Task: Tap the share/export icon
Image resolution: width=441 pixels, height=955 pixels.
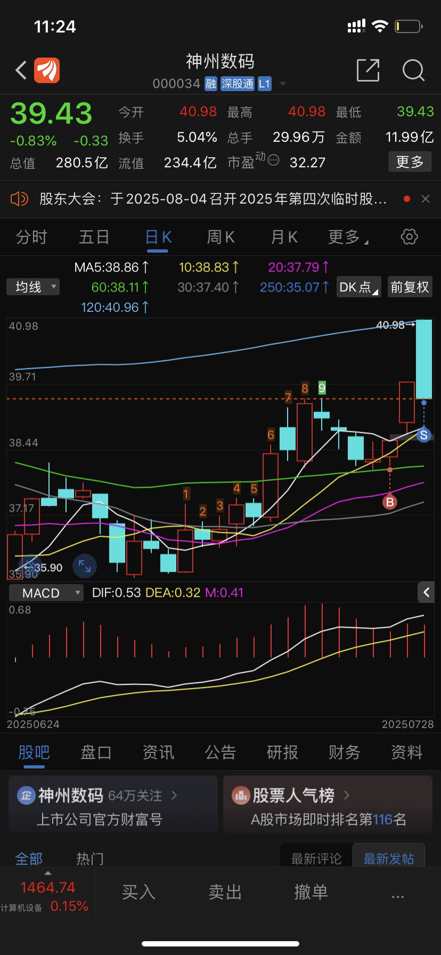Action: 368,70
